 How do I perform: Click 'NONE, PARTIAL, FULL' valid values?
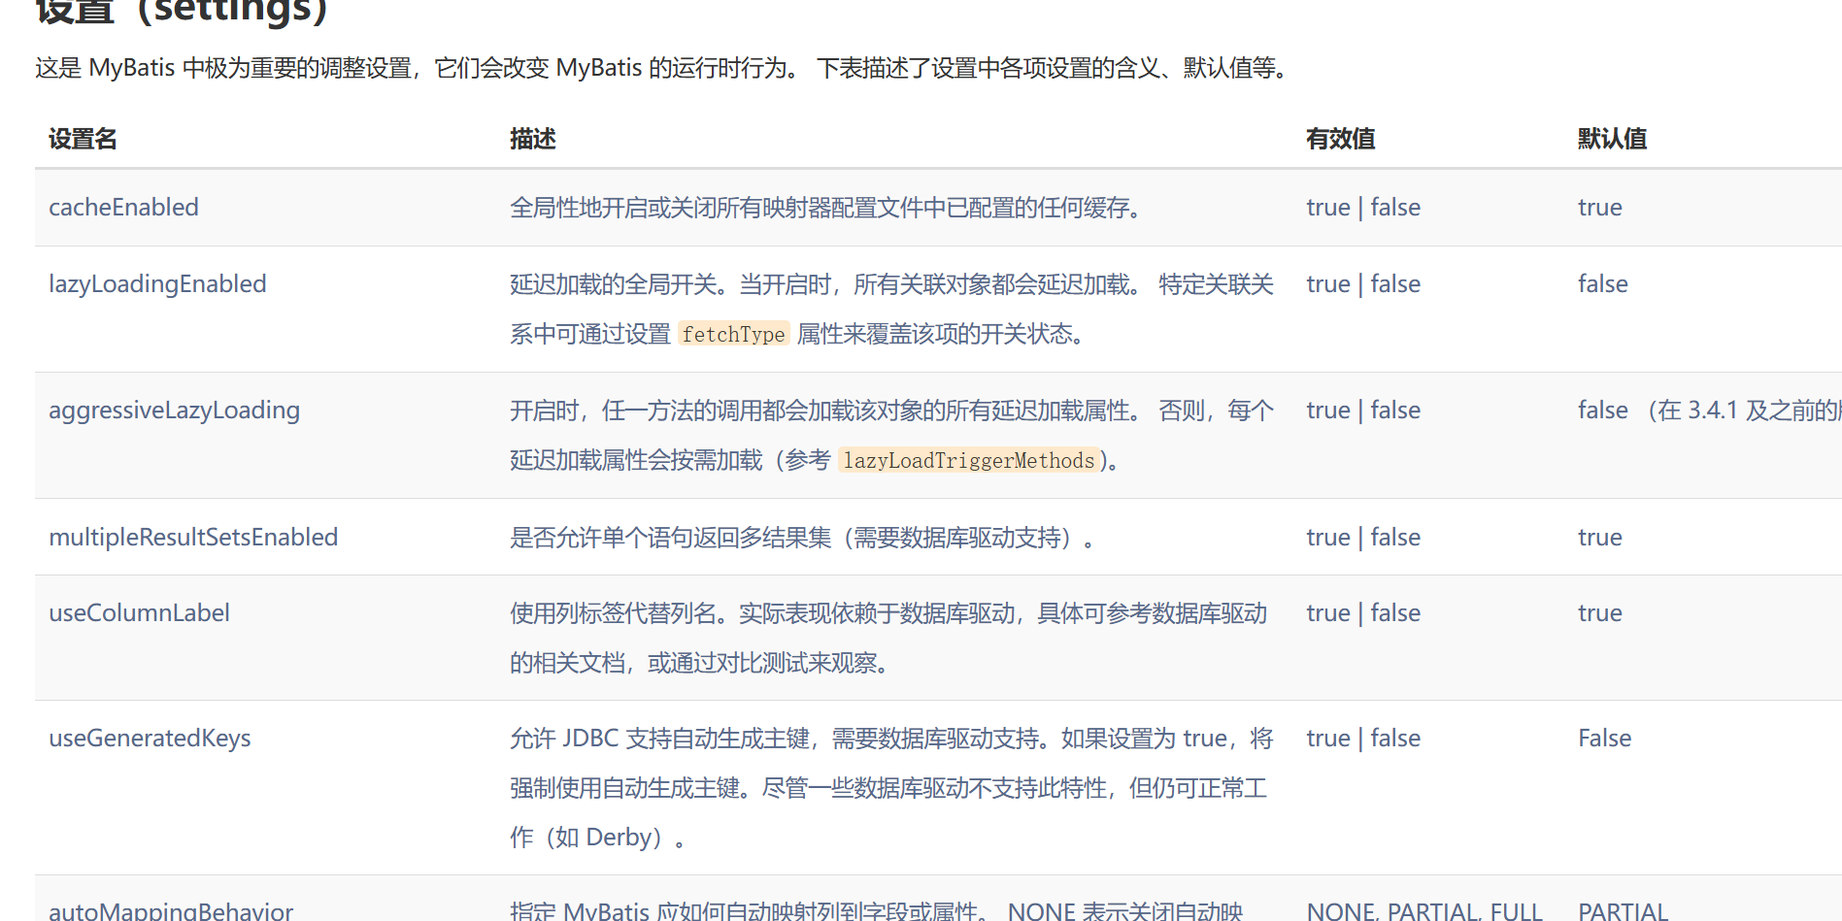tap(1424, 910)
